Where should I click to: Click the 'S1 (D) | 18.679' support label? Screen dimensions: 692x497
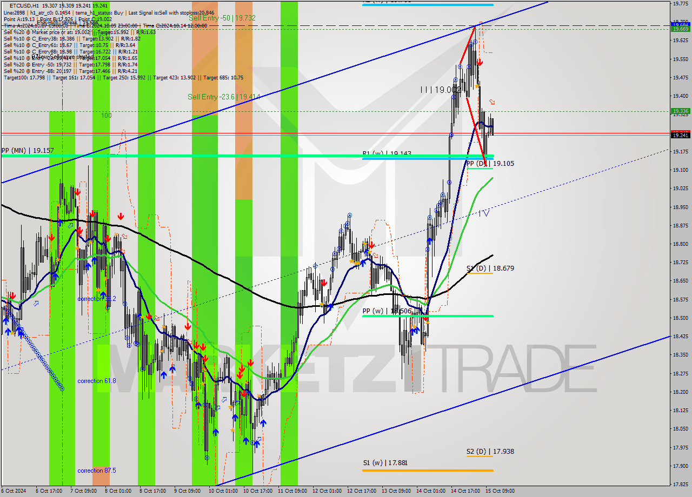(490, 268)
